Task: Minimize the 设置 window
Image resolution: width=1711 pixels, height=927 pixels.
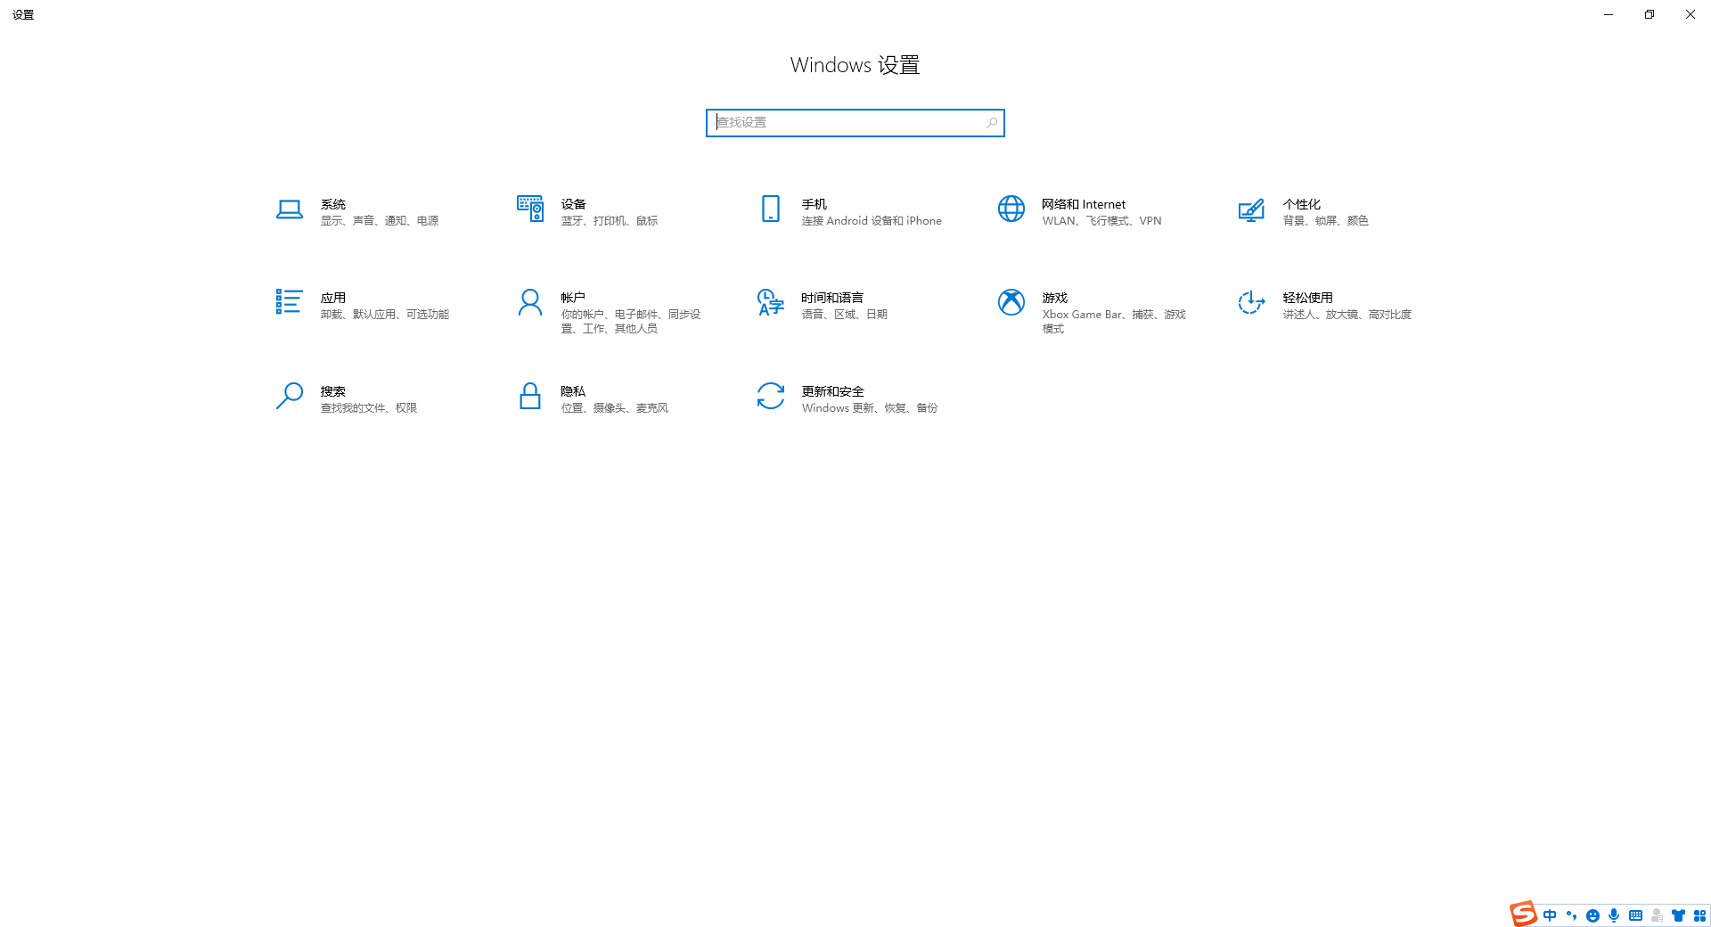Action: (1609, 14)
